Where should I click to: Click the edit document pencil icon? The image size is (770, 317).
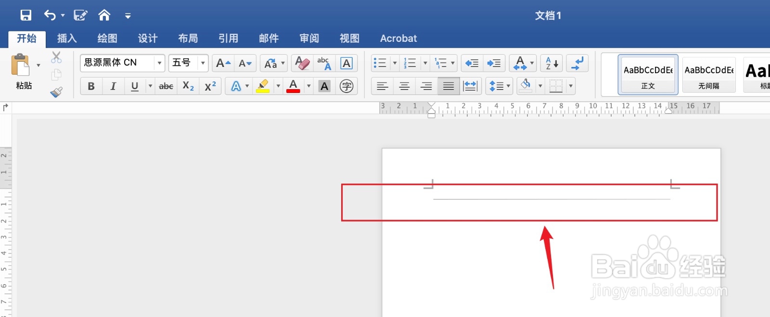tap(80, 15)
